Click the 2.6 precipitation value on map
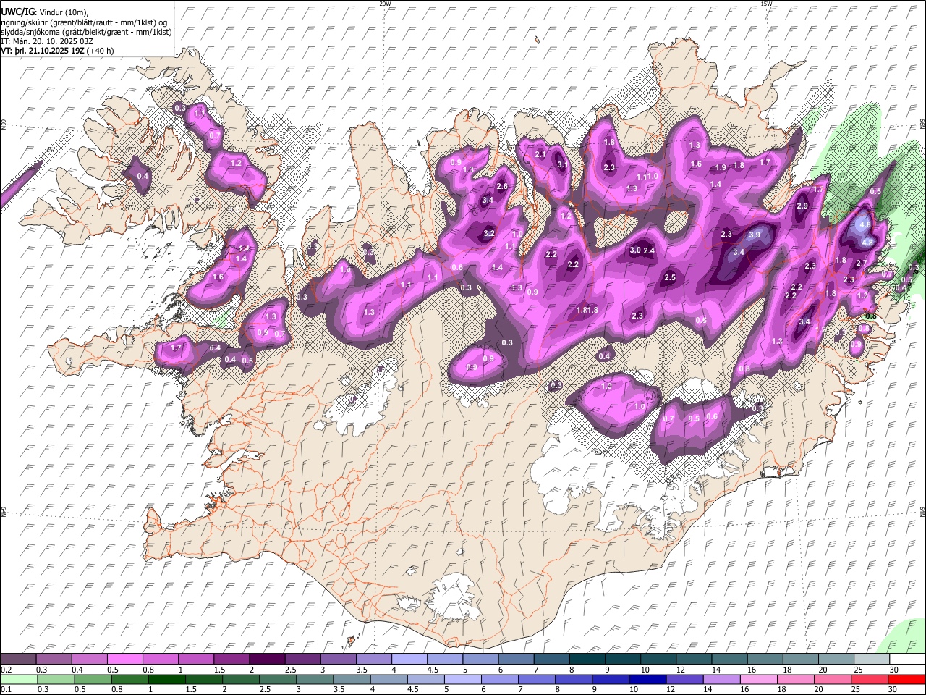This screenshot has width=926, height=695. (501, 187)
